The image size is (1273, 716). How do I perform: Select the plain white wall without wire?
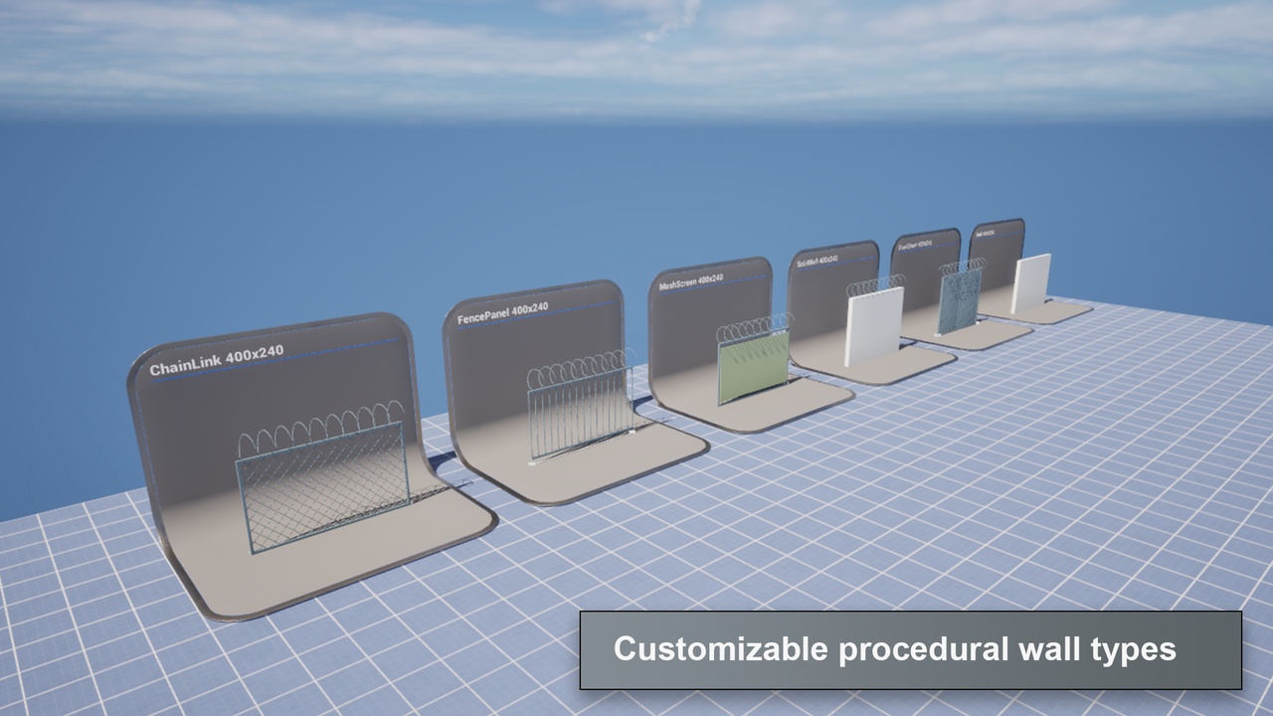click(1030, 283)
